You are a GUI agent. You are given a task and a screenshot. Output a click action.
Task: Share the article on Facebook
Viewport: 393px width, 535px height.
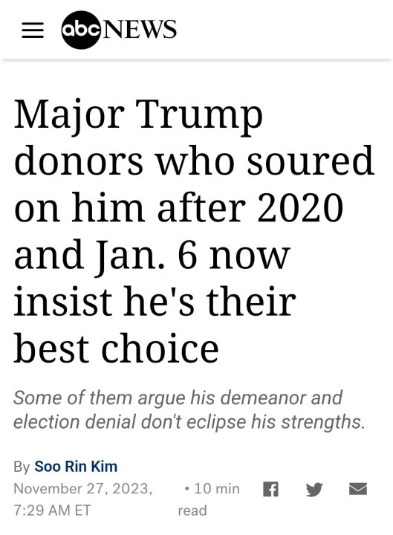[x=271, y=489]
